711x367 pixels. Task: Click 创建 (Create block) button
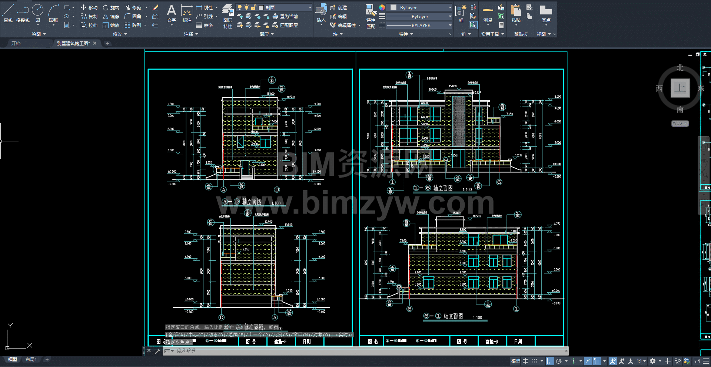[339, 7]
